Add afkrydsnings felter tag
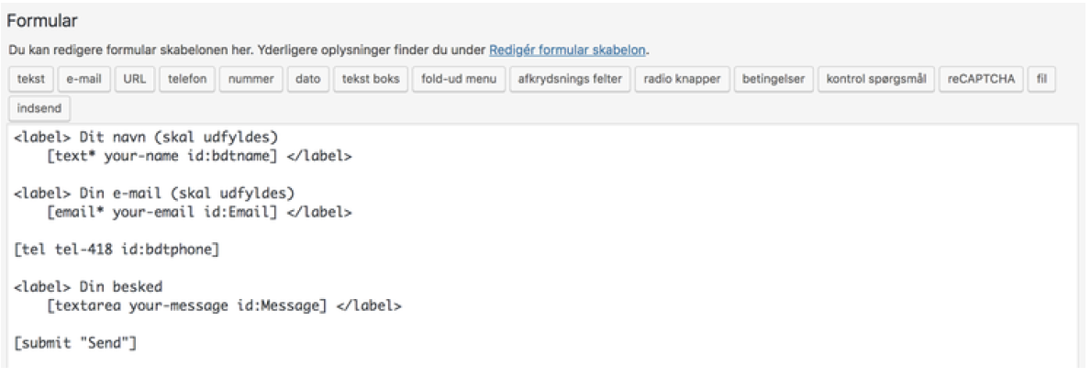 570,79
